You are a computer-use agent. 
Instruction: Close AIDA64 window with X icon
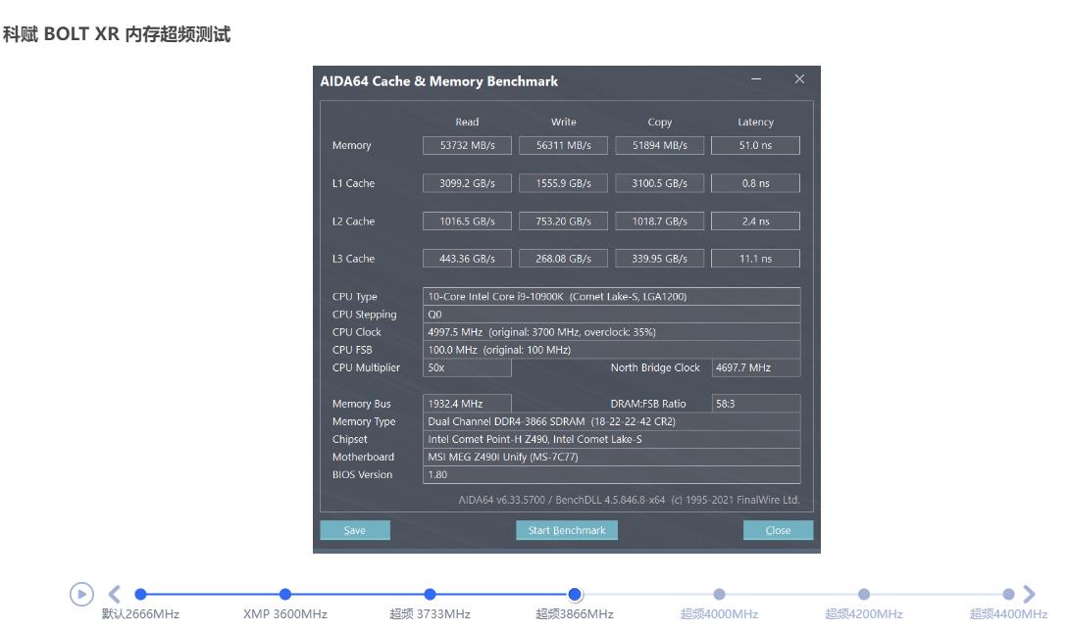pyautogui.click(x=799, y=79)
